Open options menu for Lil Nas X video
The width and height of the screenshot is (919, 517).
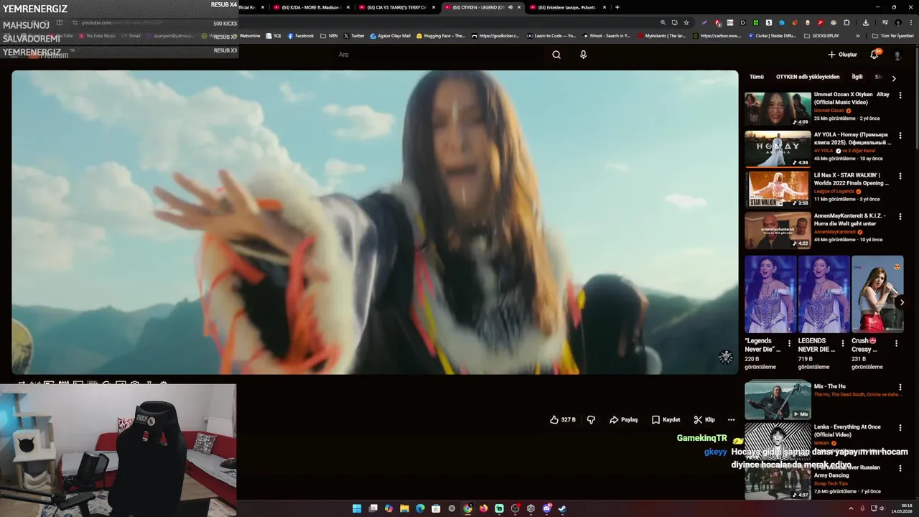[x=900, y=175]
